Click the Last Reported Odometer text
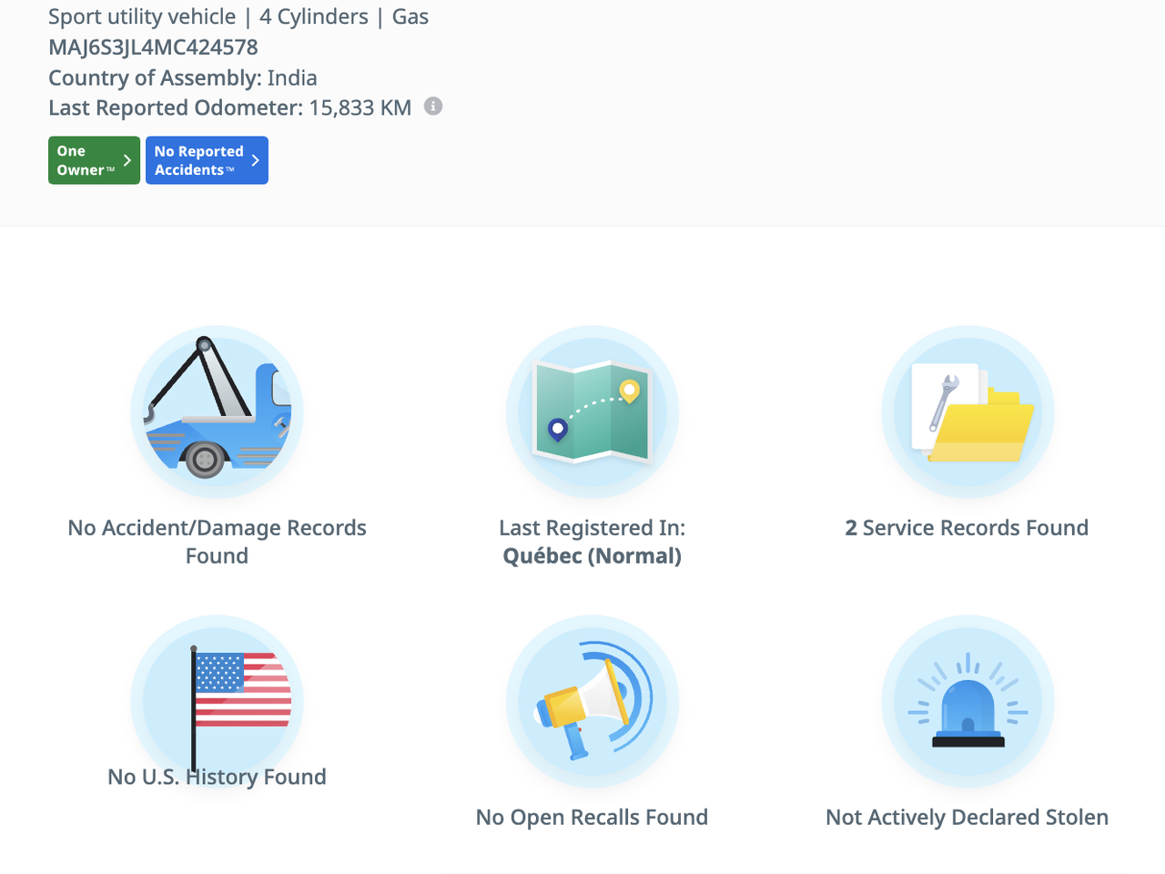Image resolution: width=1165 pixels, height=874 pixels. point(229,107)
